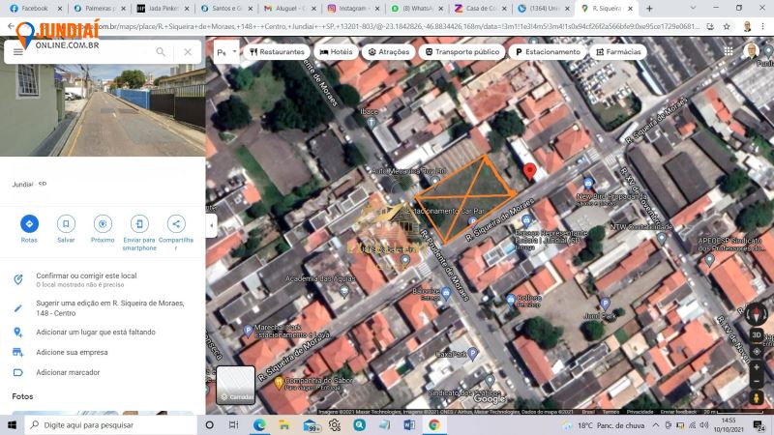
Task: Toggle the 3D view button
Action: (x=756, y=334)
